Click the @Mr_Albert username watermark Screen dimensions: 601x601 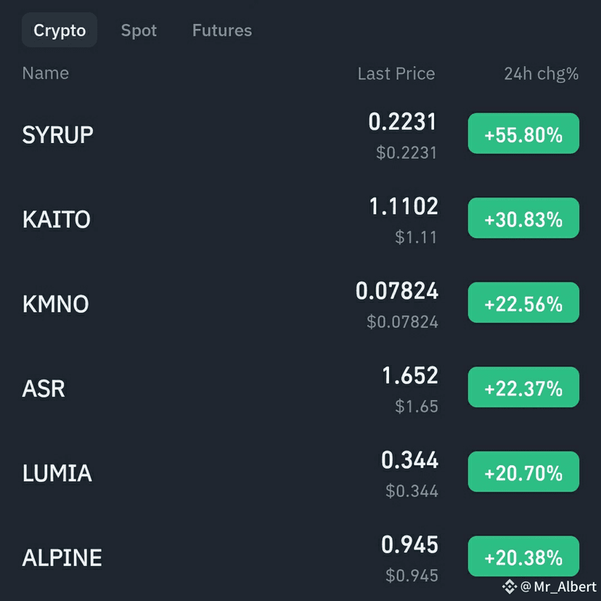558,586
